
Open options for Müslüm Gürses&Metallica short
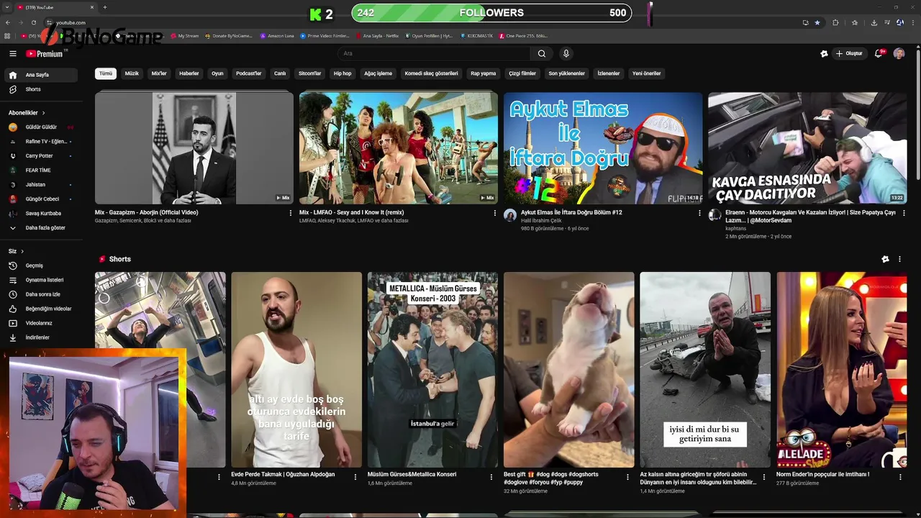click(491, 477)
